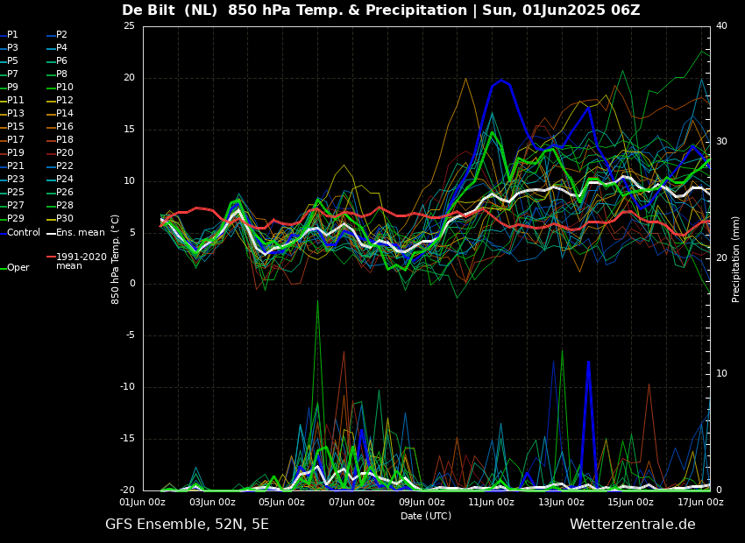Click the P1 legend entry
Screen dimensions: 745x543
click(9, 35)
